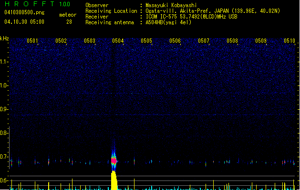Click the 0503 time marker
This screenshot has height=190, width=300.
90,41
